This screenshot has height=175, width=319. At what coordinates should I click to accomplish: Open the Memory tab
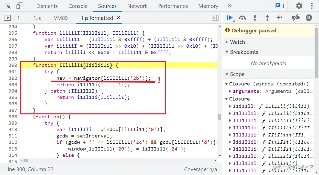208,6
